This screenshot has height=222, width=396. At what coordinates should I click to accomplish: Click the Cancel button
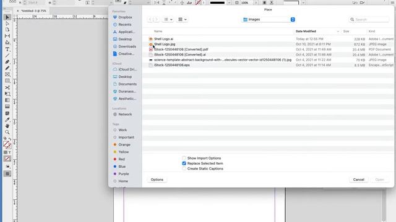coord(359,179)
